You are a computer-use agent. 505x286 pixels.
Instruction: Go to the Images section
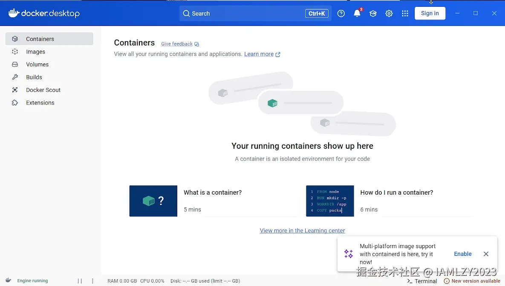tap(49, 52)
